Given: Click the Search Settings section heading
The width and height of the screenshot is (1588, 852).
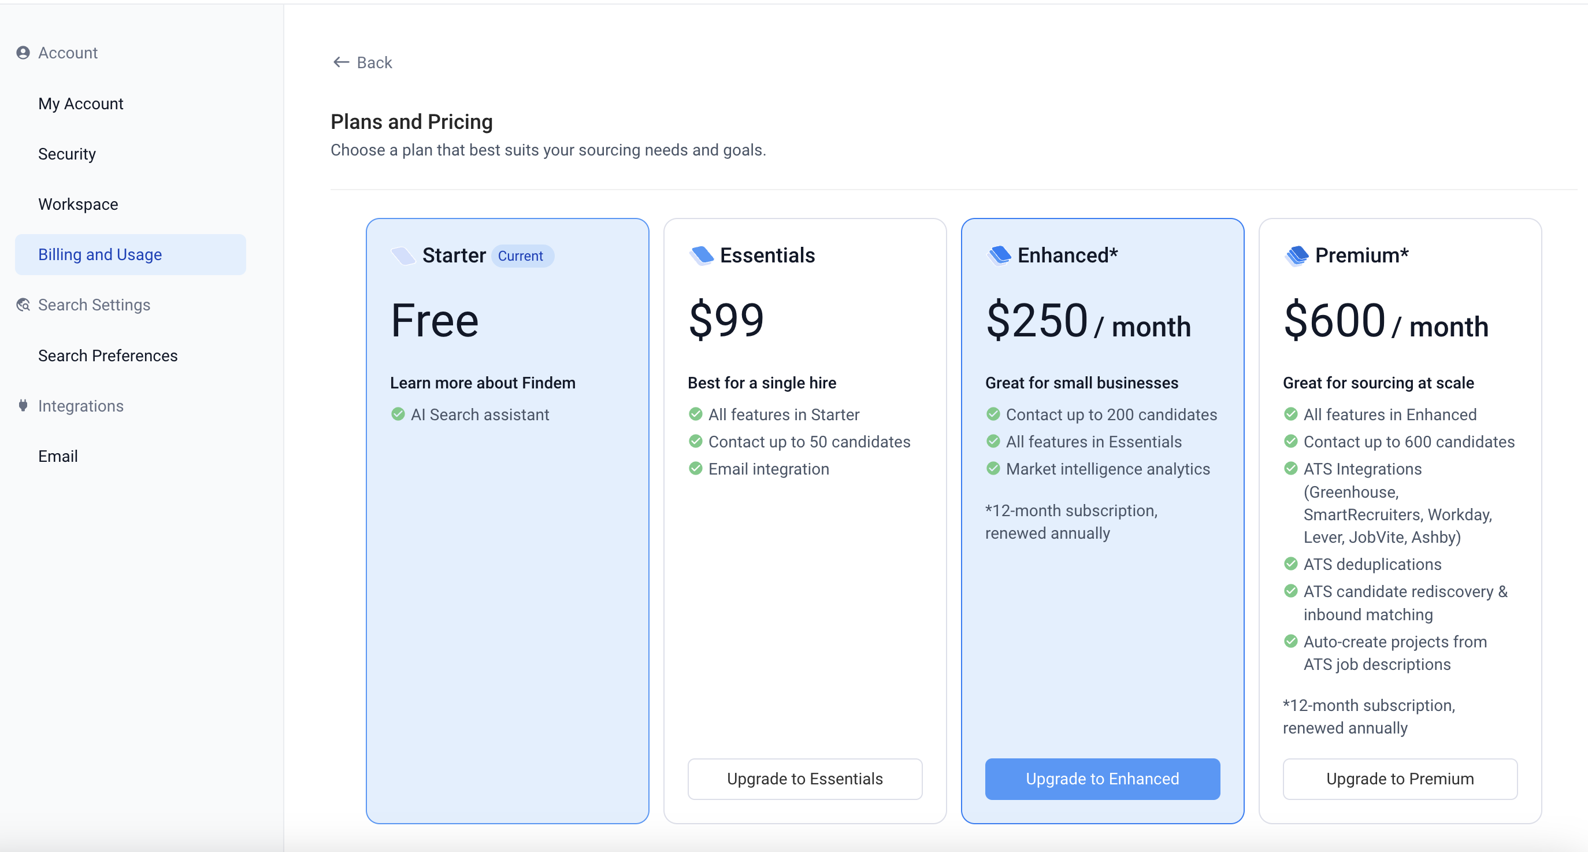Looking at the screenshot, I should [x=94, y=305].
